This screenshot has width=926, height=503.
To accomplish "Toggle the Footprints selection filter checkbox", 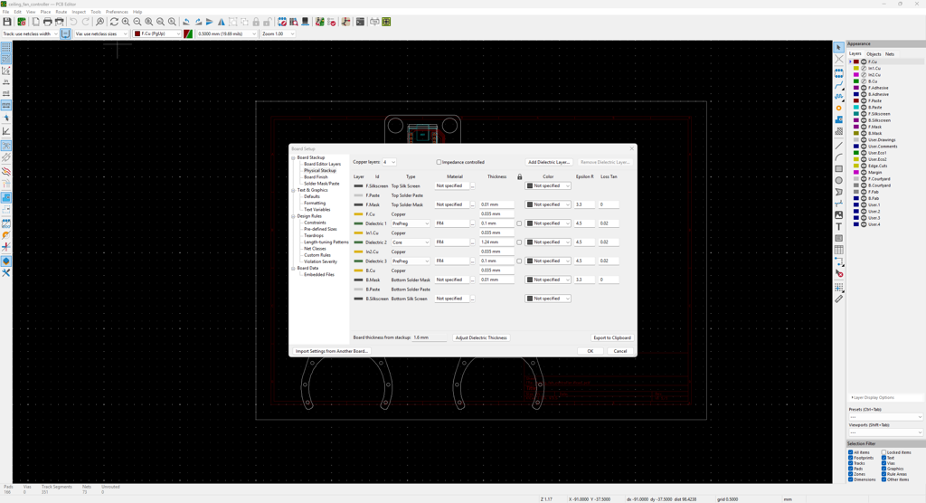I will click(x=850, y=458).
